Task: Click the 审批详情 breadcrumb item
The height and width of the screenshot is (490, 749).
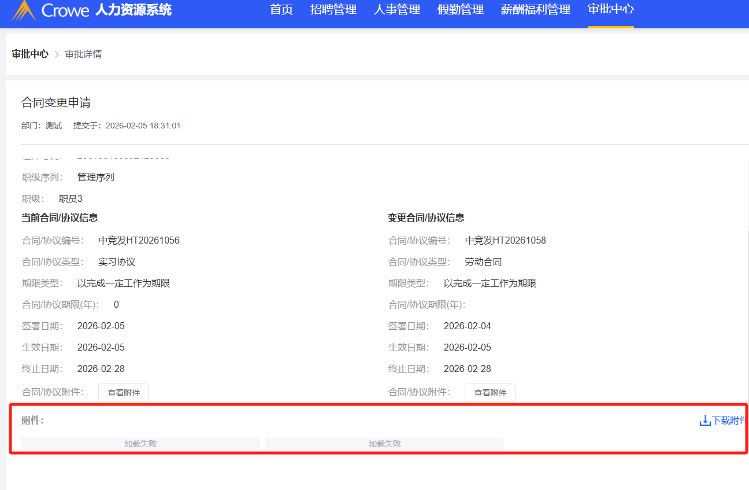Action: point(83,54)
